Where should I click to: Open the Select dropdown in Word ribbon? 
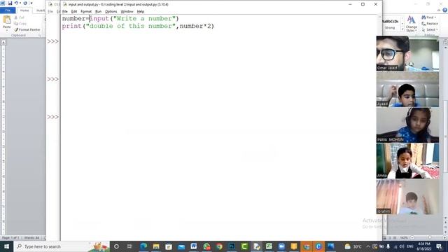430,29
